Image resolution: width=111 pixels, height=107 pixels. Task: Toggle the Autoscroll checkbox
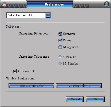pyautogui.click(x=15, y=71)
